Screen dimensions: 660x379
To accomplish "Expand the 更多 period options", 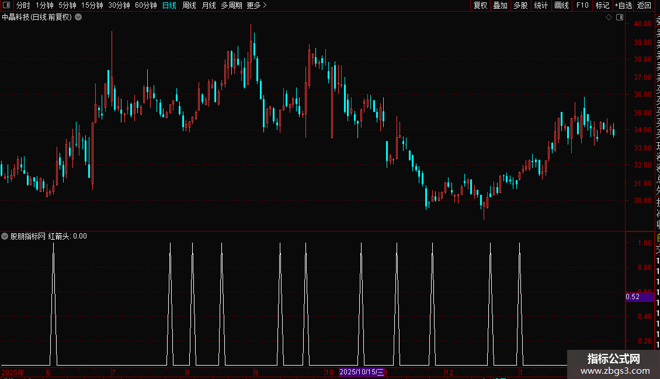I will (257, 5).
